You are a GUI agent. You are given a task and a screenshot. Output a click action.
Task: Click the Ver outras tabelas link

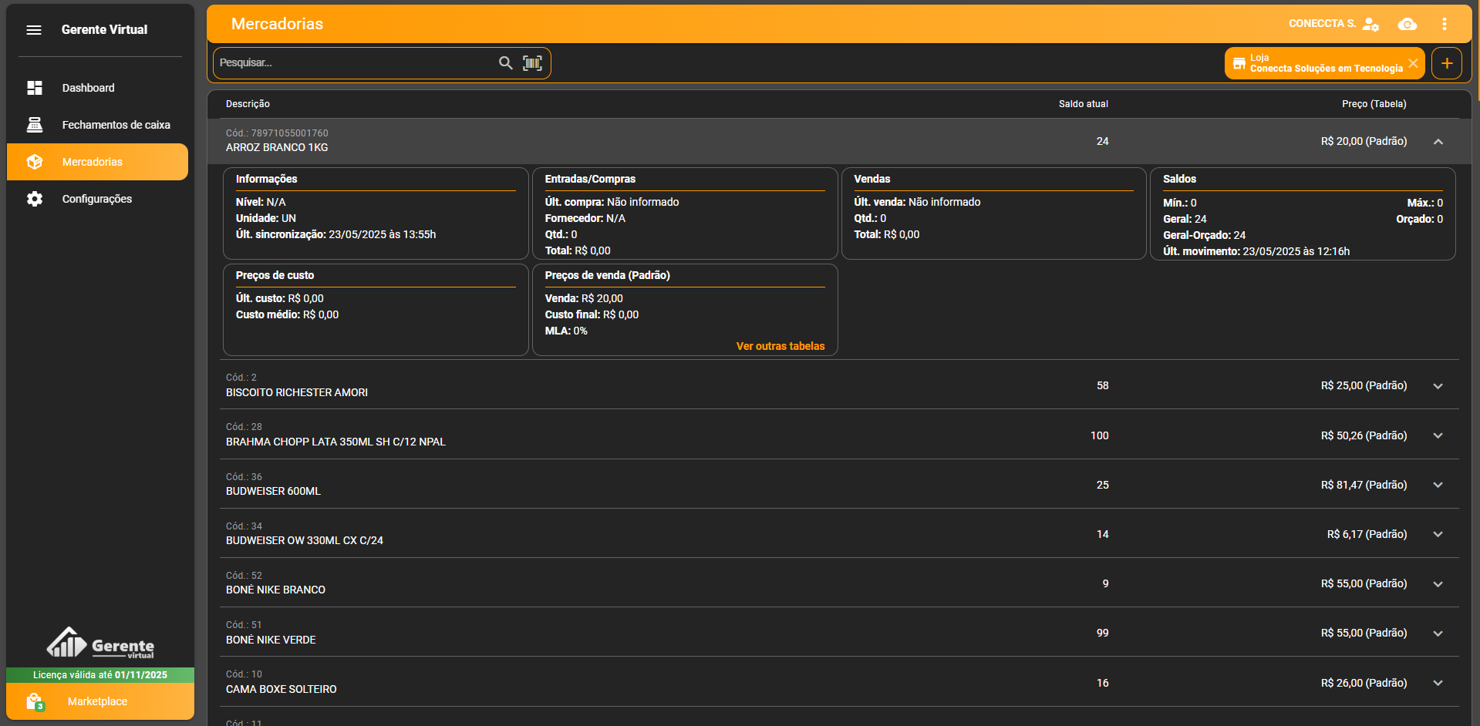[780, 346]
